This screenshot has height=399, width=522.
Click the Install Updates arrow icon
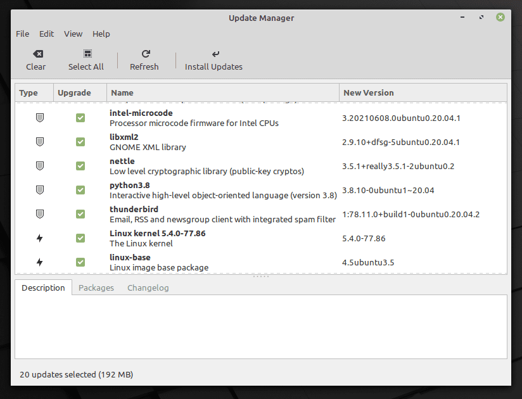(213, 54)
